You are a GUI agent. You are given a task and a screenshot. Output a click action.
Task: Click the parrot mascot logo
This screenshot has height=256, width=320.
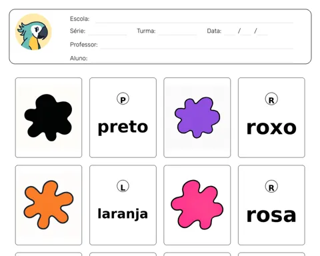[33, 32]
